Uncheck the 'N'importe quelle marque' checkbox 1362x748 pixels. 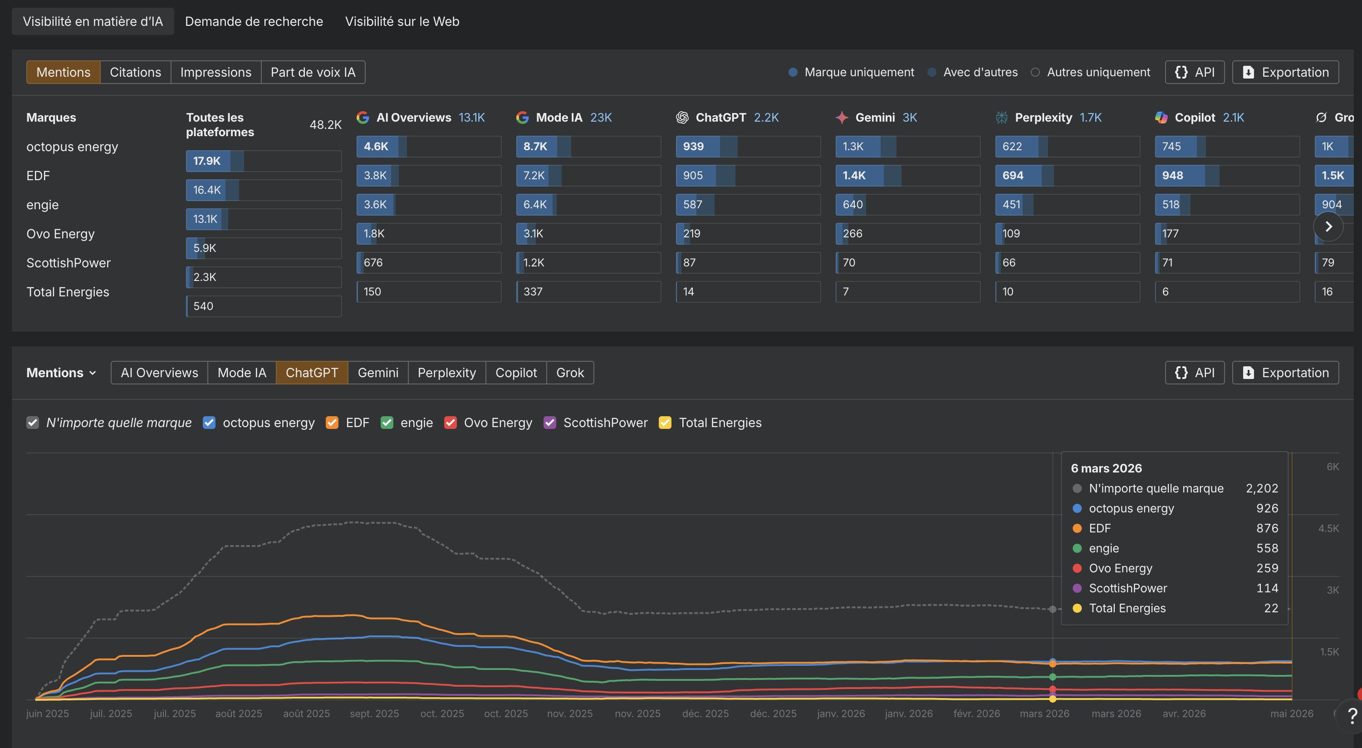point(33,423)
